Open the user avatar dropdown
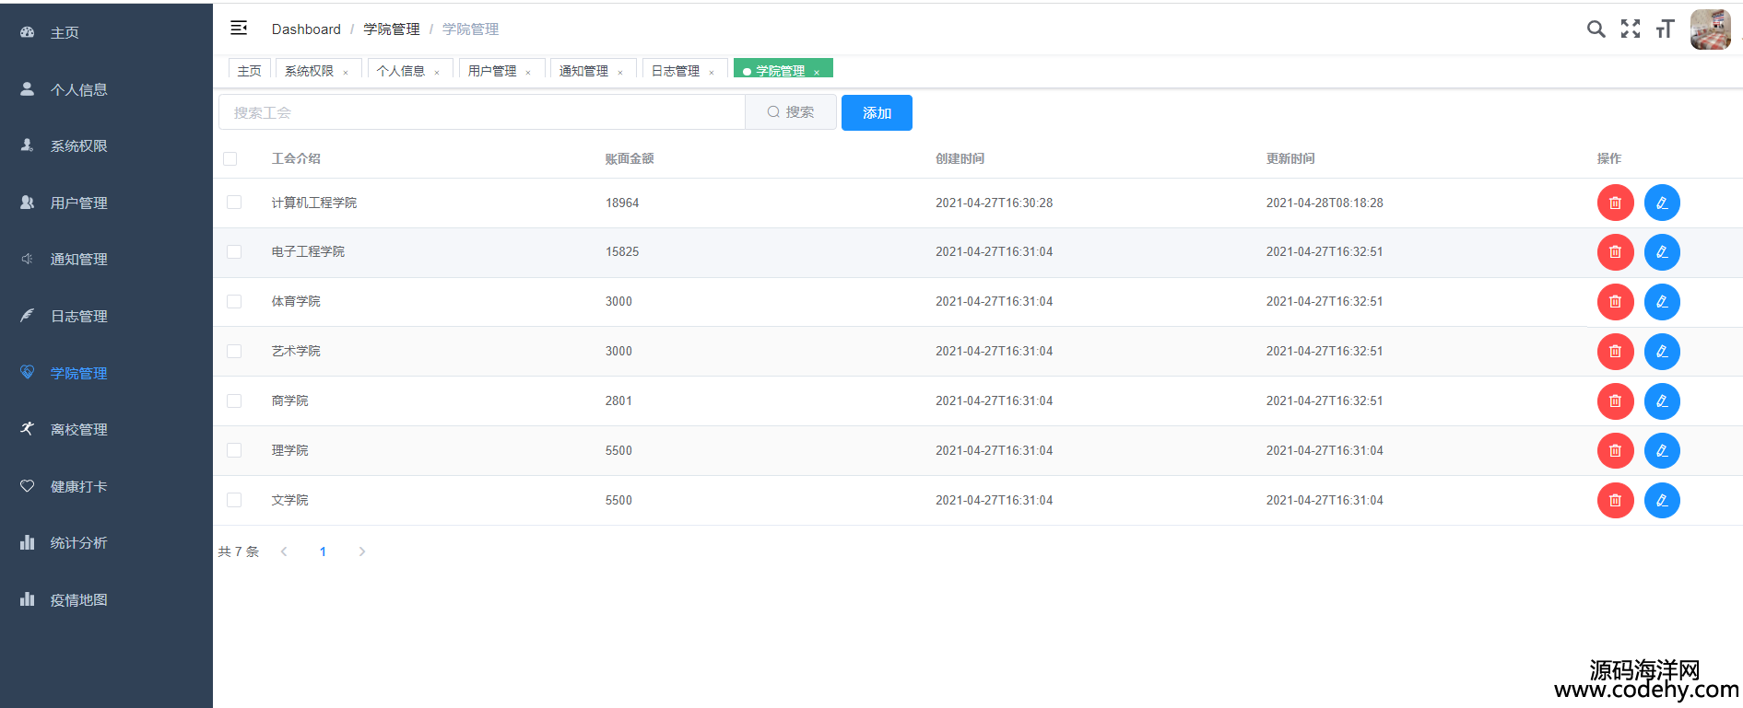The height and width of the screenshot is (708, 1743). click(x=1711, y=29)
